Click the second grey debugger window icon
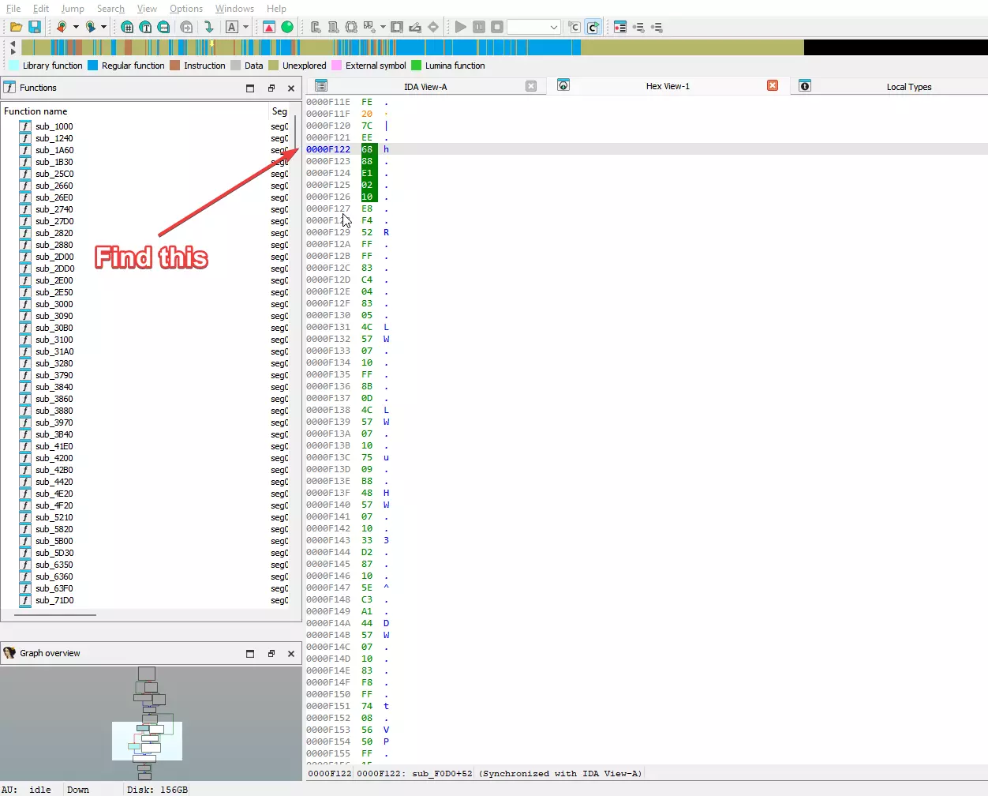 click(x=333, y=27)
